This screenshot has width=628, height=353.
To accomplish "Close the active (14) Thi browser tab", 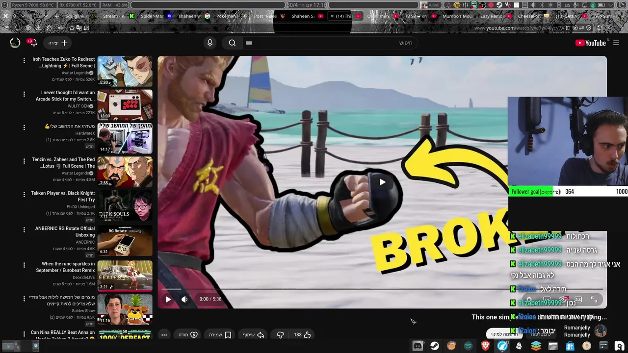I will [332, 16].
